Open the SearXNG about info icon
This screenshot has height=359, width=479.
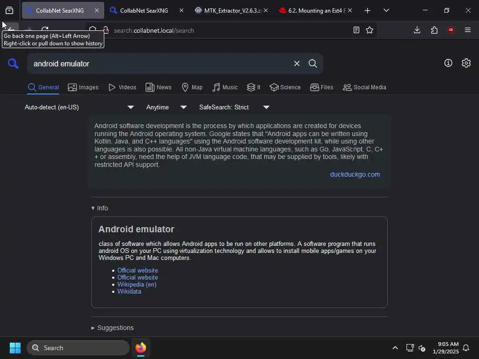click(x=448, y=63)
